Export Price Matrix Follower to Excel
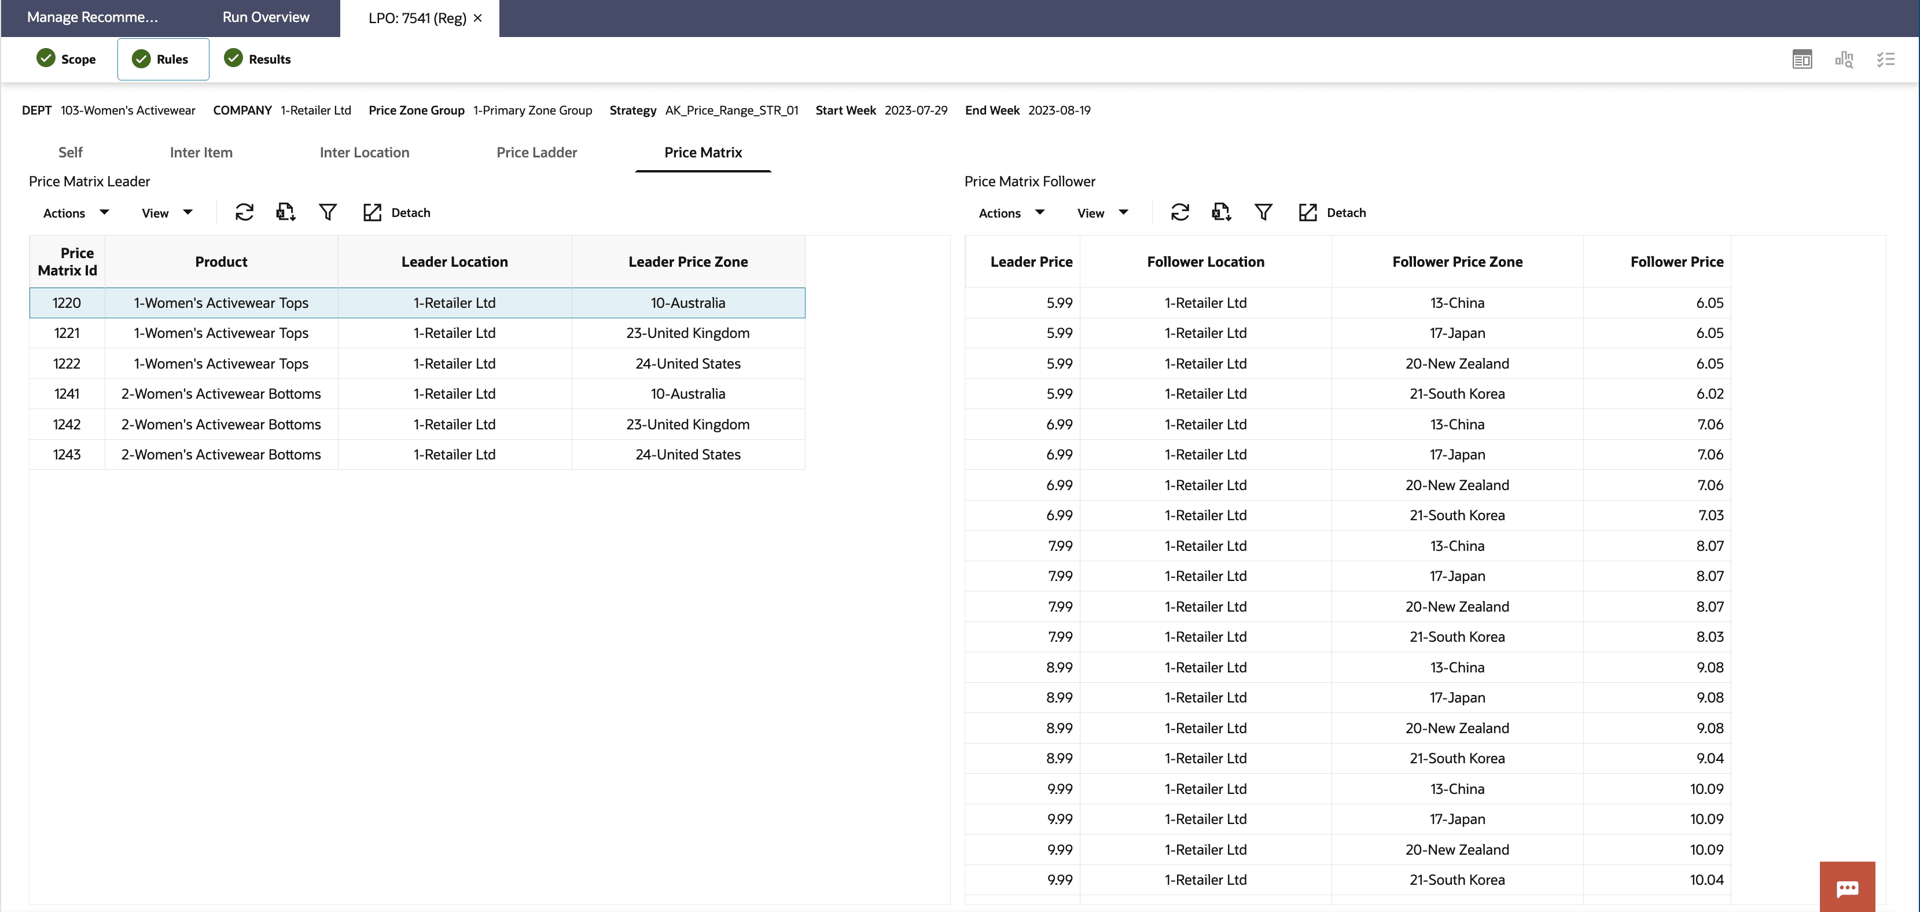1920x912 pixels. pos(1221,212)
